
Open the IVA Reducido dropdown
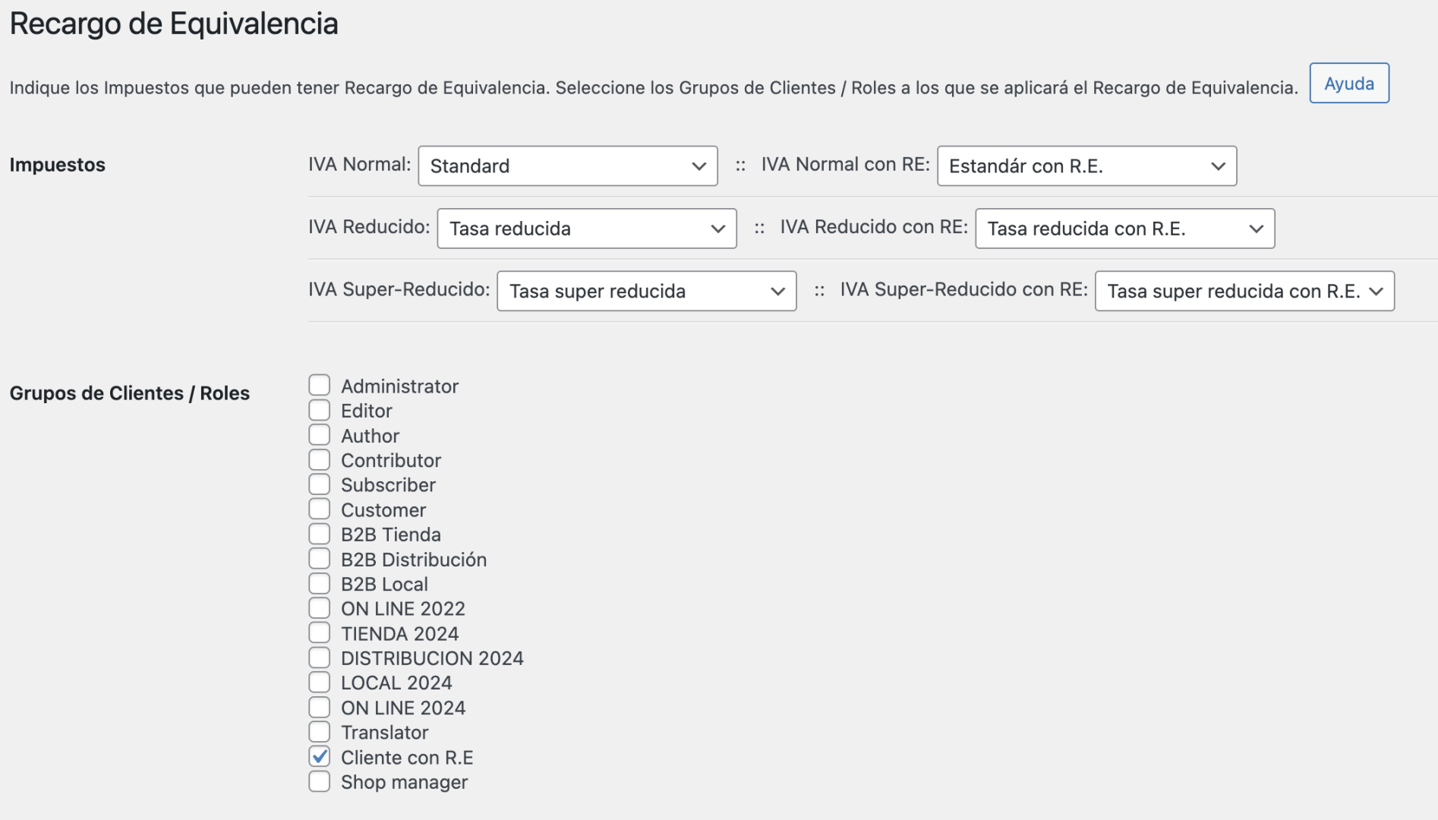[x=587, y=229]
